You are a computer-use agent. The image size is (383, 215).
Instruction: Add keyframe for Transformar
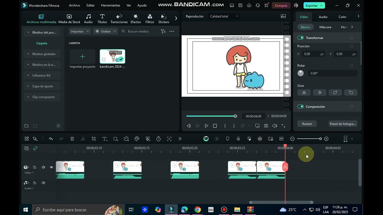[x=351, y=38]
